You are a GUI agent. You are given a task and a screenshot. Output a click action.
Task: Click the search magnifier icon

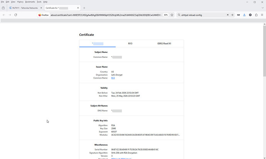tap(179, 15)
